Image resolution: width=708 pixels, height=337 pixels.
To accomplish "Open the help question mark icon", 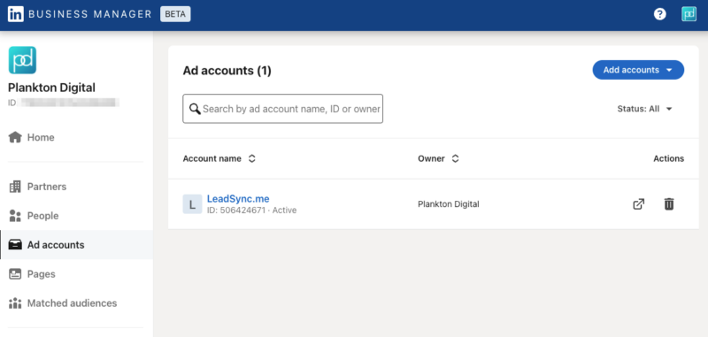I will click(659, 14).
